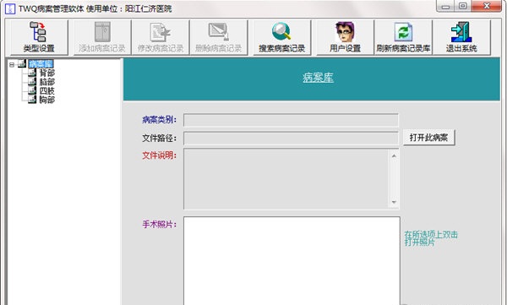Click the application icon in title bar

coord(10,8)
